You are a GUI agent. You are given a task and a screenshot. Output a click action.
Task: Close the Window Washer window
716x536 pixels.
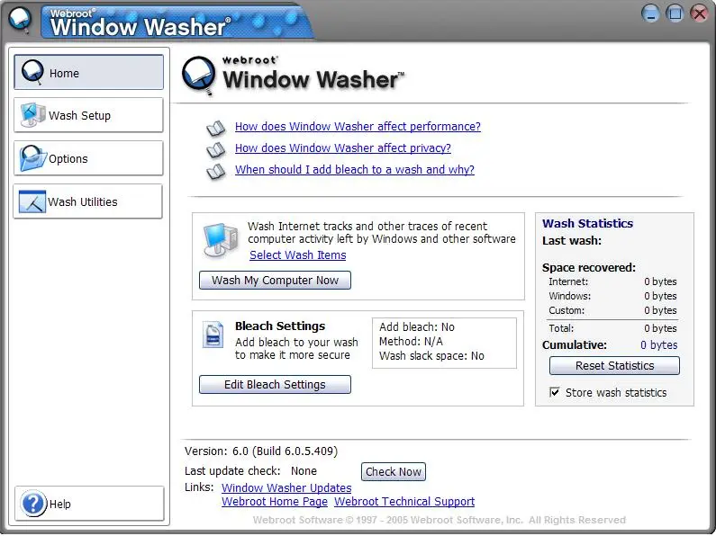(x=699, y=13)
